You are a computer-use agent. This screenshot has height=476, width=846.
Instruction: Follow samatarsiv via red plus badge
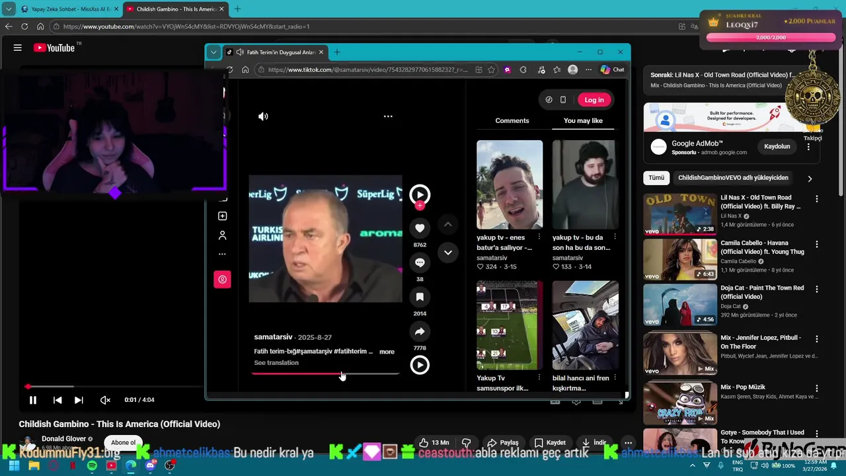coord(420,206)
